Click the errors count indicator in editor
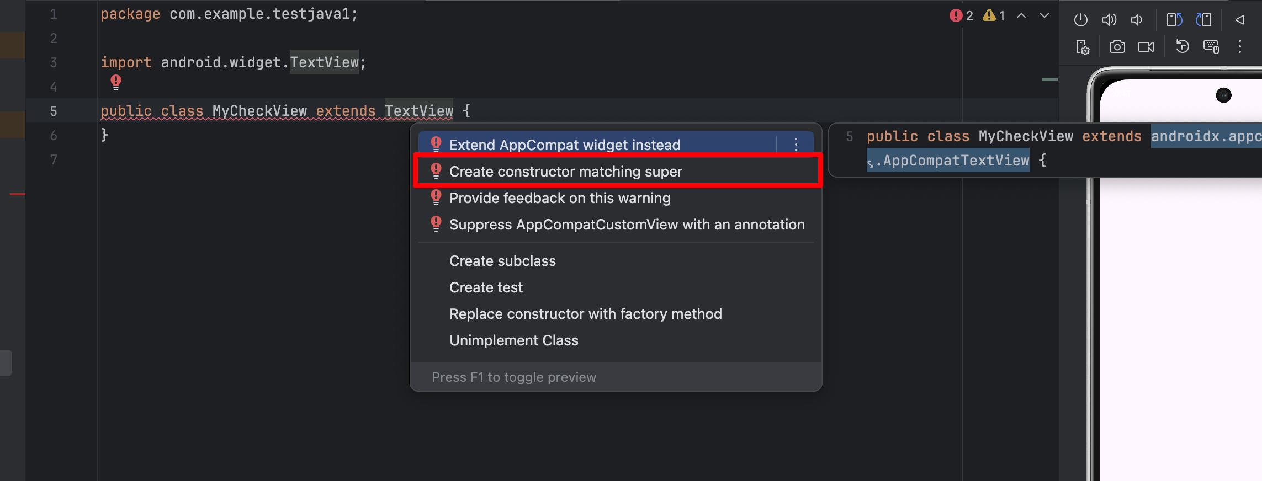The image size is (1262, 481). [961, 16]
